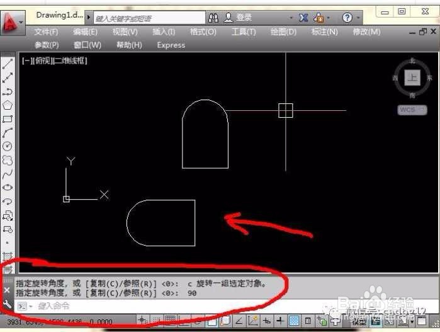Viewport: 440px width, 332px height.
Task: Open the 俯视 view controls menu
Action: (42, 60)
